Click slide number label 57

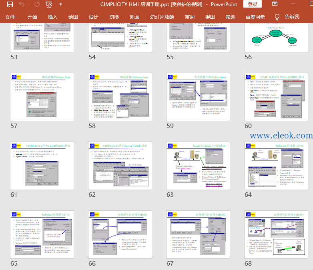(14, 126)
